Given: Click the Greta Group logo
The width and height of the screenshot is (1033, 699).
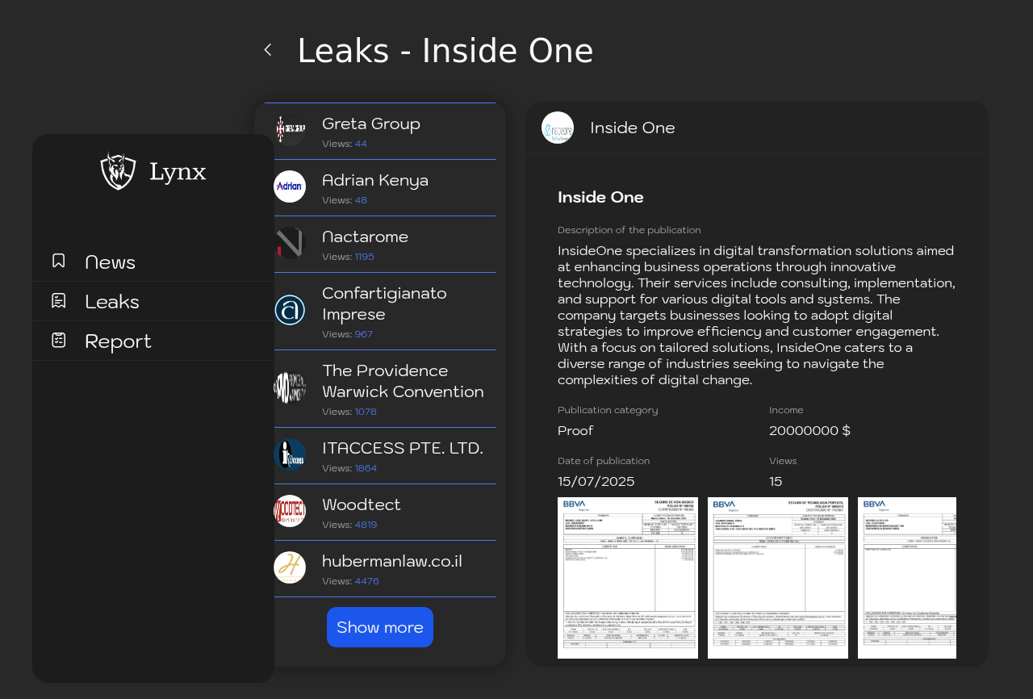Looking at the screenshot, I should tap(290, 130).
